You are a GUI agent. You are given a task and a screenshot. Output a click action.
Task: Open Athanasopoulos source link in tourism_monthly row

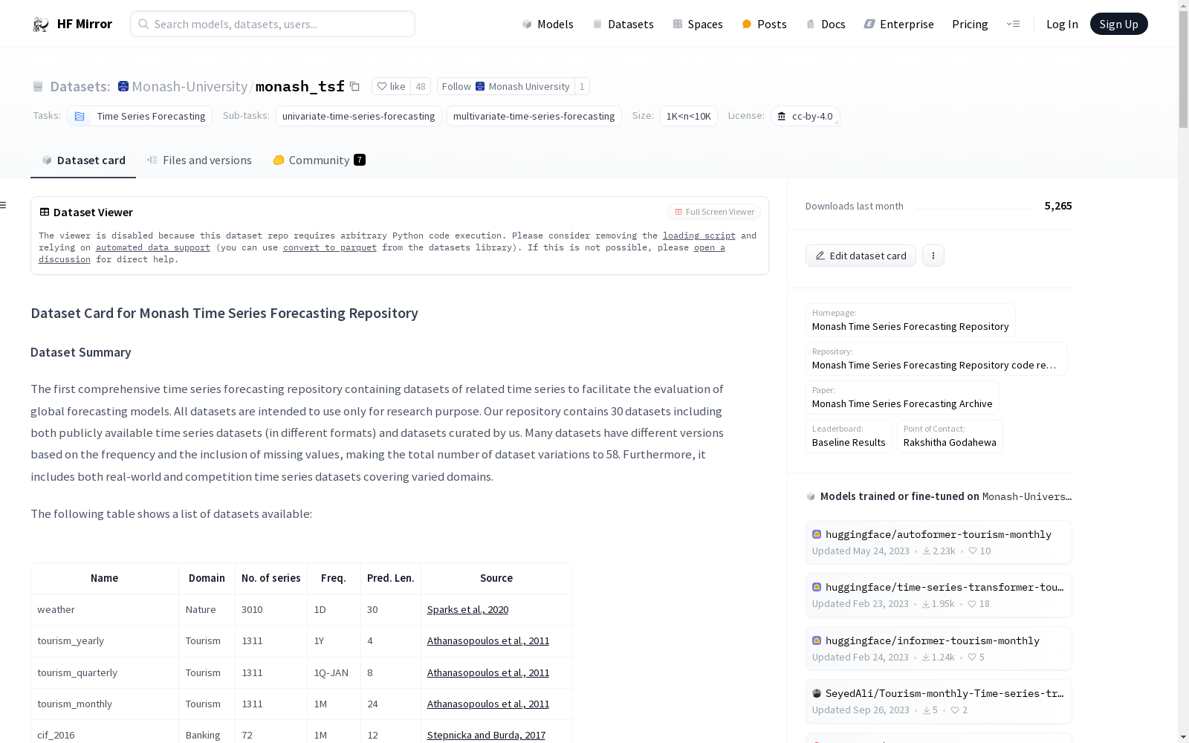pos(488,704)
